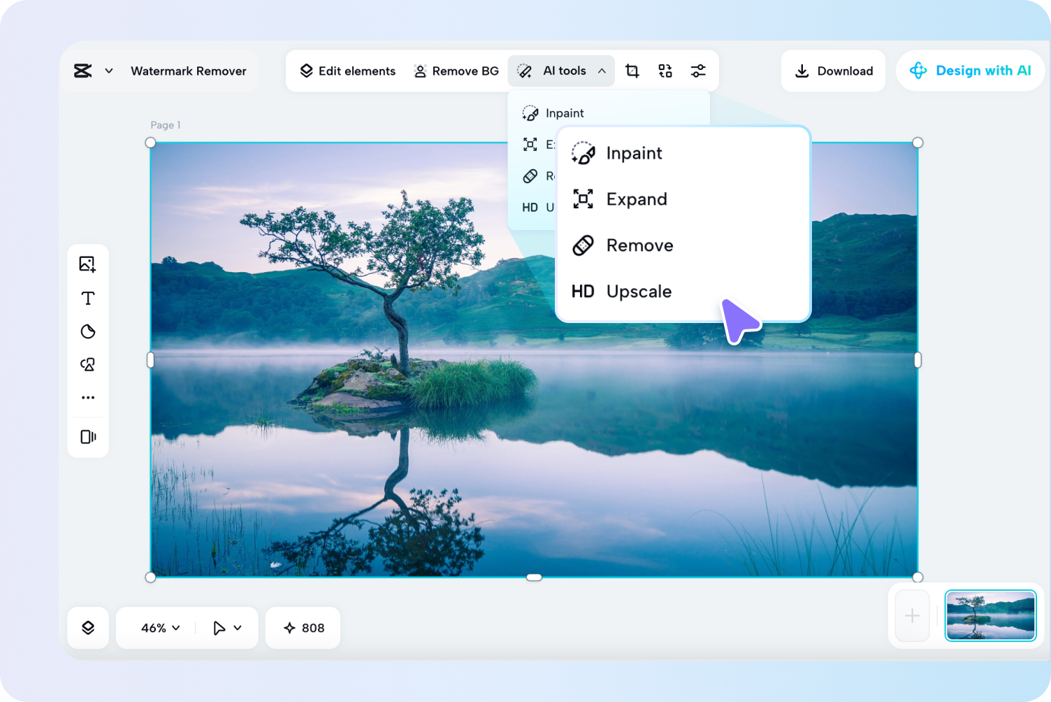Select Expand in the AI tools menu

pos(636,199)
